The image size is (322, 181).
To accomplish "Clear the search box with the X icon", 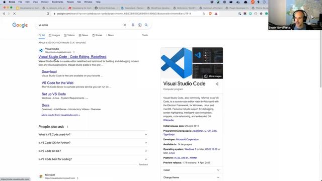I will 125,25.
